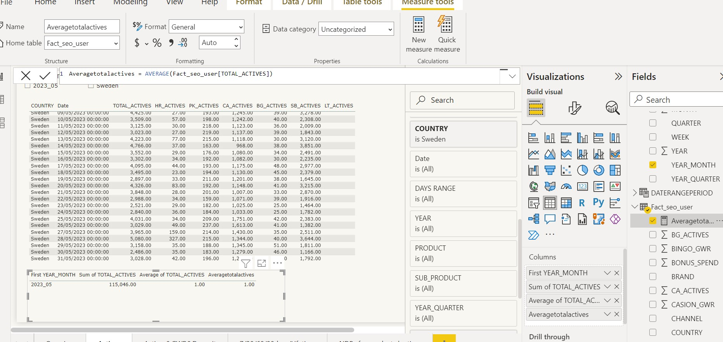The image size is (723, 342).
Task: Select the slicer visual
Action: [x=533, y=203]
